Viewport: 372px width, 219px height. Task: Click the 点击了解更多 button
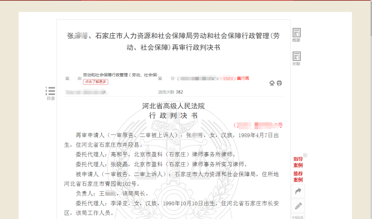click(x=96, y=82)
